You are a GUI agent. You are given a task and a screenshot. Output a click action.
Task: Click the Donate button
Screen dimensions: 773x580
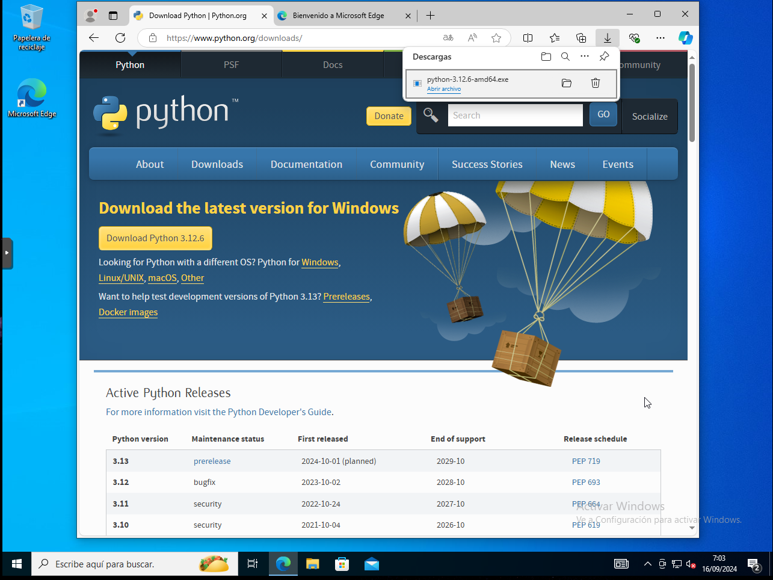click(x=389, y=116)
